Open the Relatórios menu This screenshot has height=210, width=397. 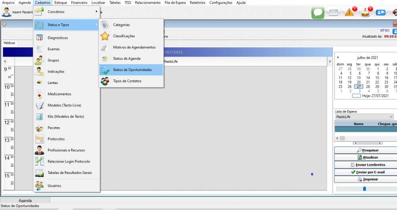tap(197, 3)
